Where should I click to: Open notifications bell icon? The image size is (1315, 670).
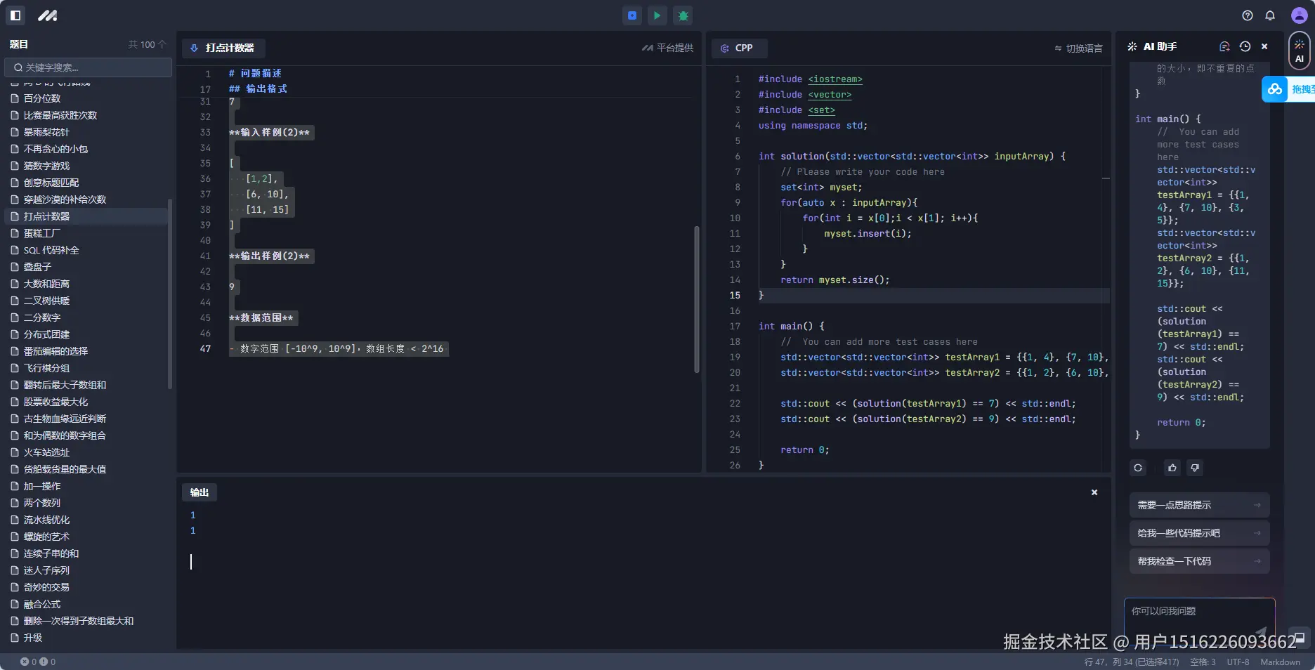1270,15
